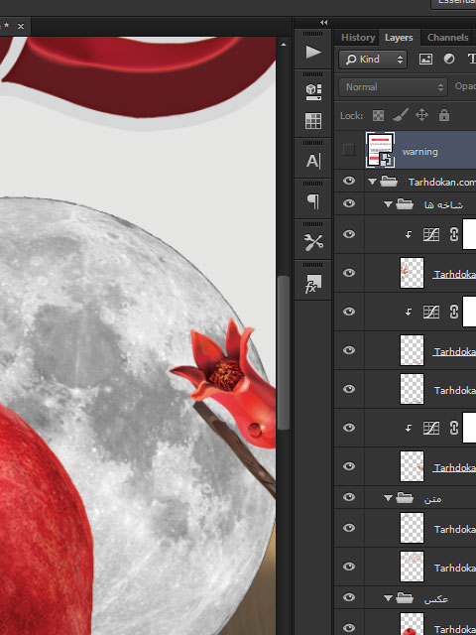Image resolution: width=476 pixels, height=635 pixels.
Task: Click the document vertical scrollbar thumb
Action: pos(284,352)
